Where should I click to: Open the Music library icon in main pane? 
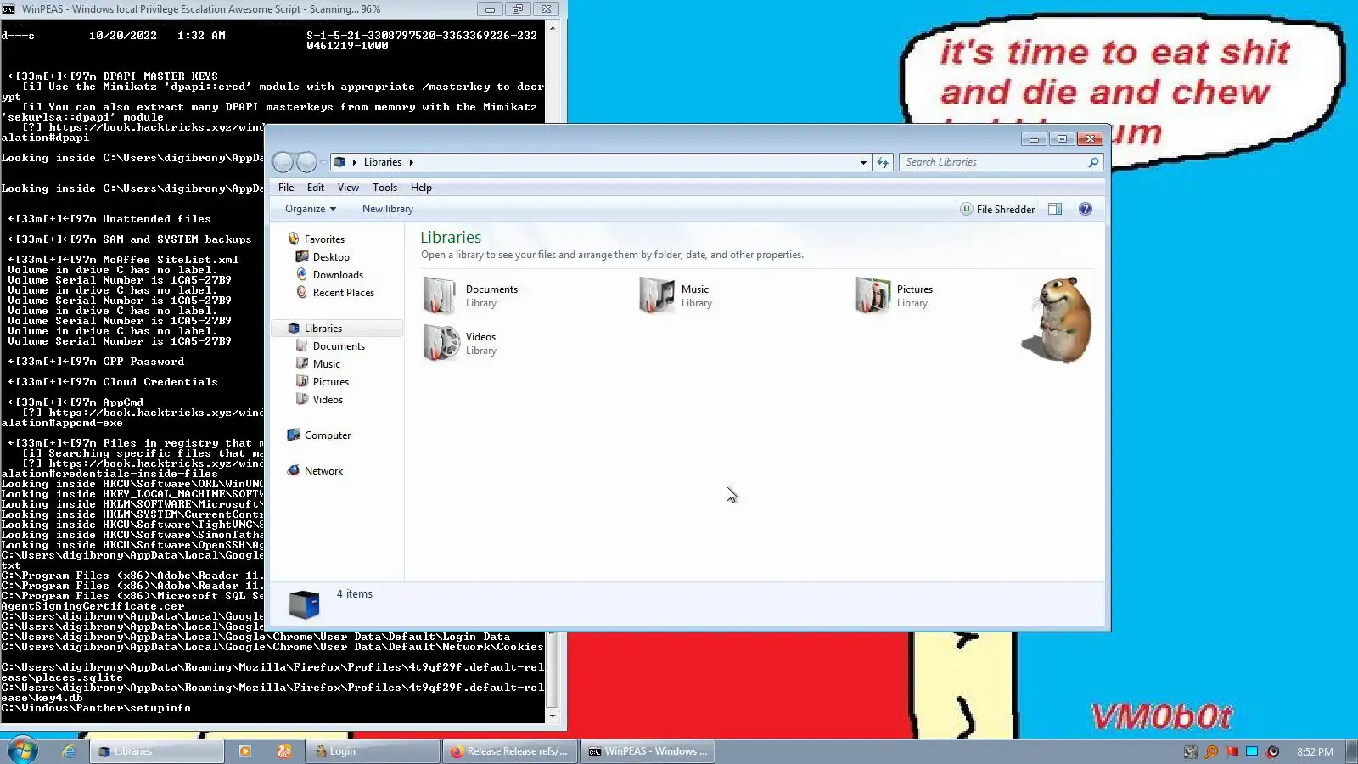(656, 295)
